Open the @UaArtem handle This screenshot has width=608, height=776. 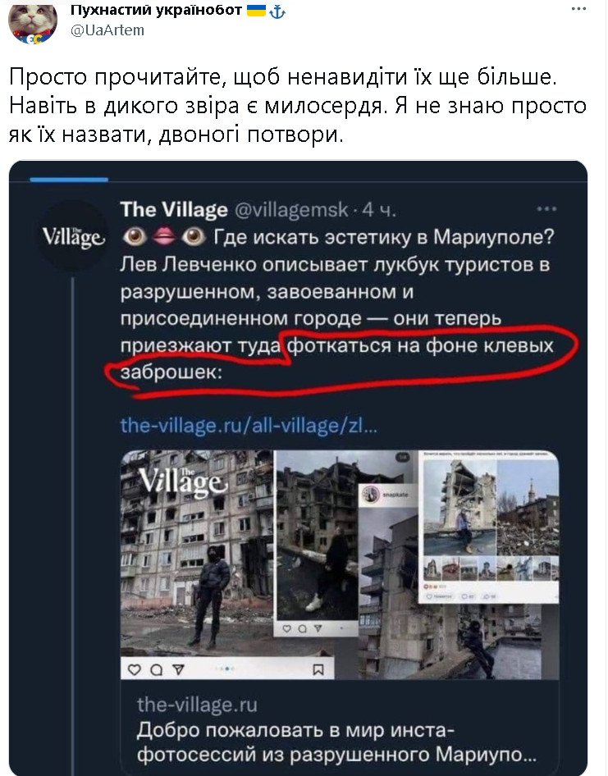(107, 30)
